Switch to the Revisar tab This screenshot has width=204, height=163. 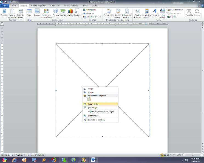(x=85, y=6)
